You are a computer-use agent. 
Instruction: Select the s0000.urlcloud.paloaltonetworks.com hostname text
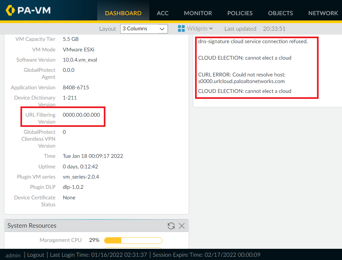(x=241, y=81)
